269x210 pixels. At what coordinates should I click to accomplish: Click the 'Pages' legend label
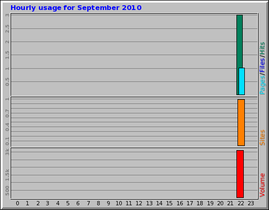(x=262, y=85)
